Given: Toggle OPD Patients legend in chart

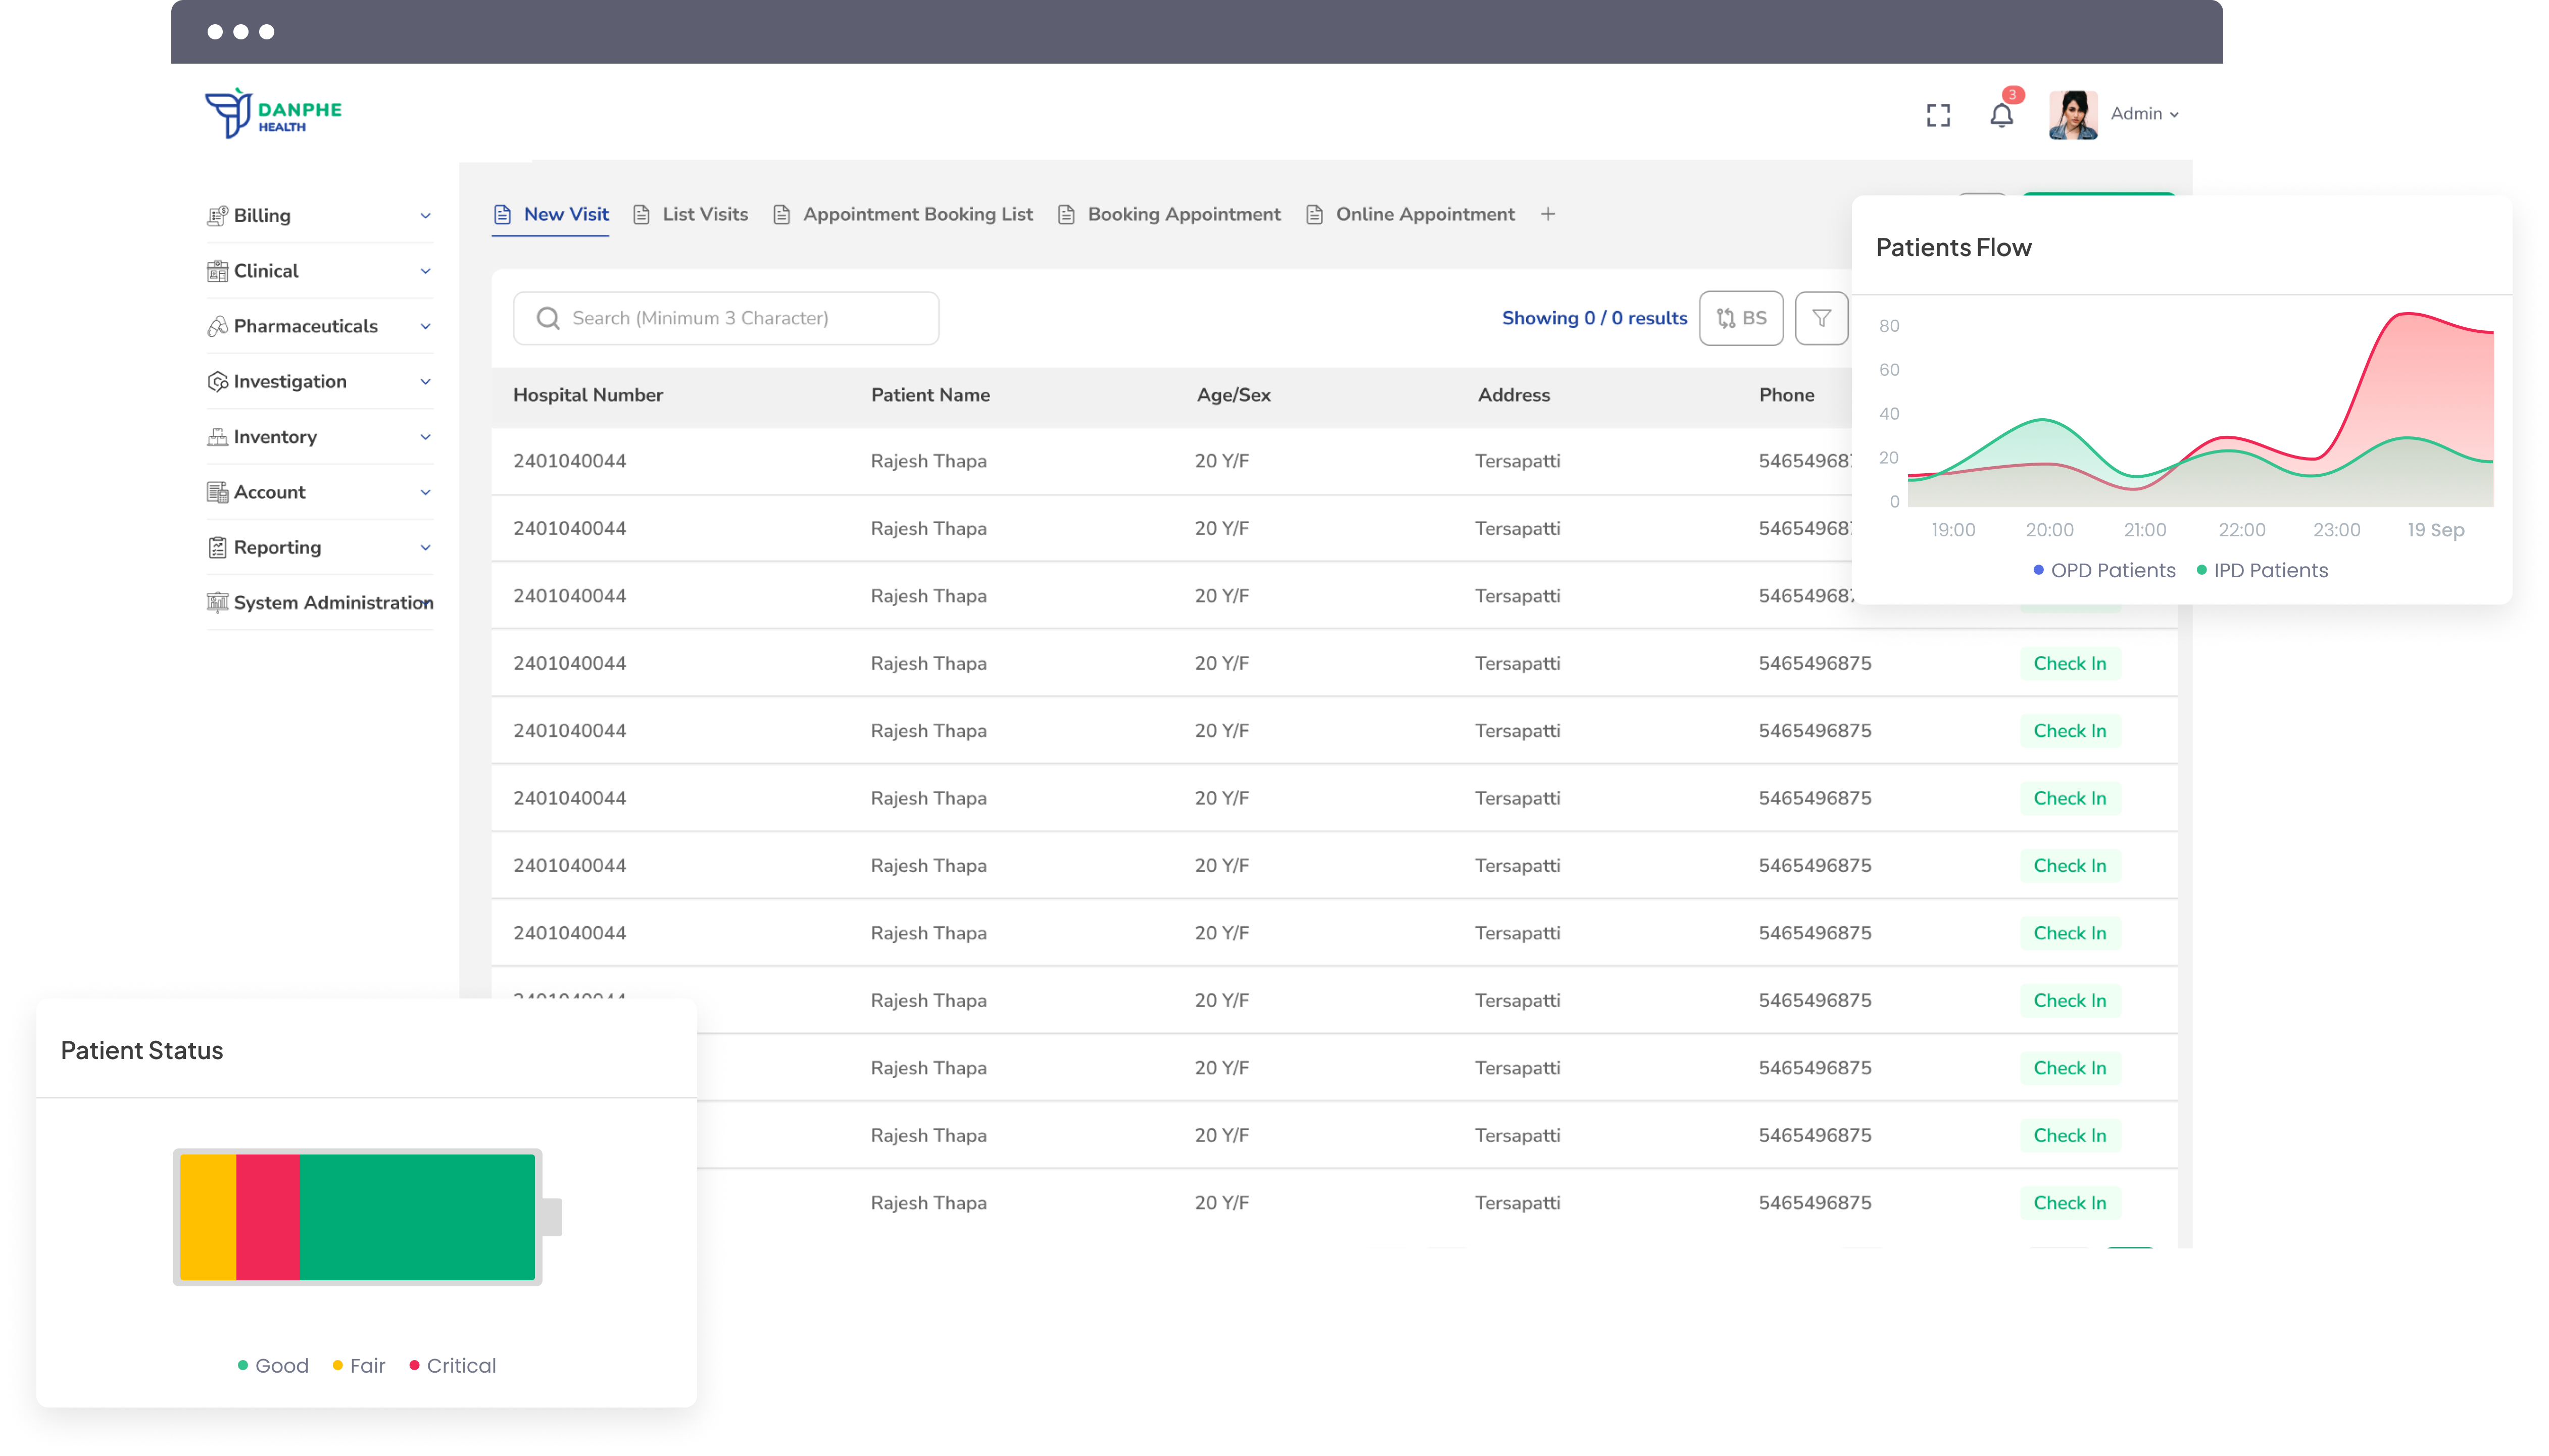Looking at the screenshot, I should (x=2104, y=570).
